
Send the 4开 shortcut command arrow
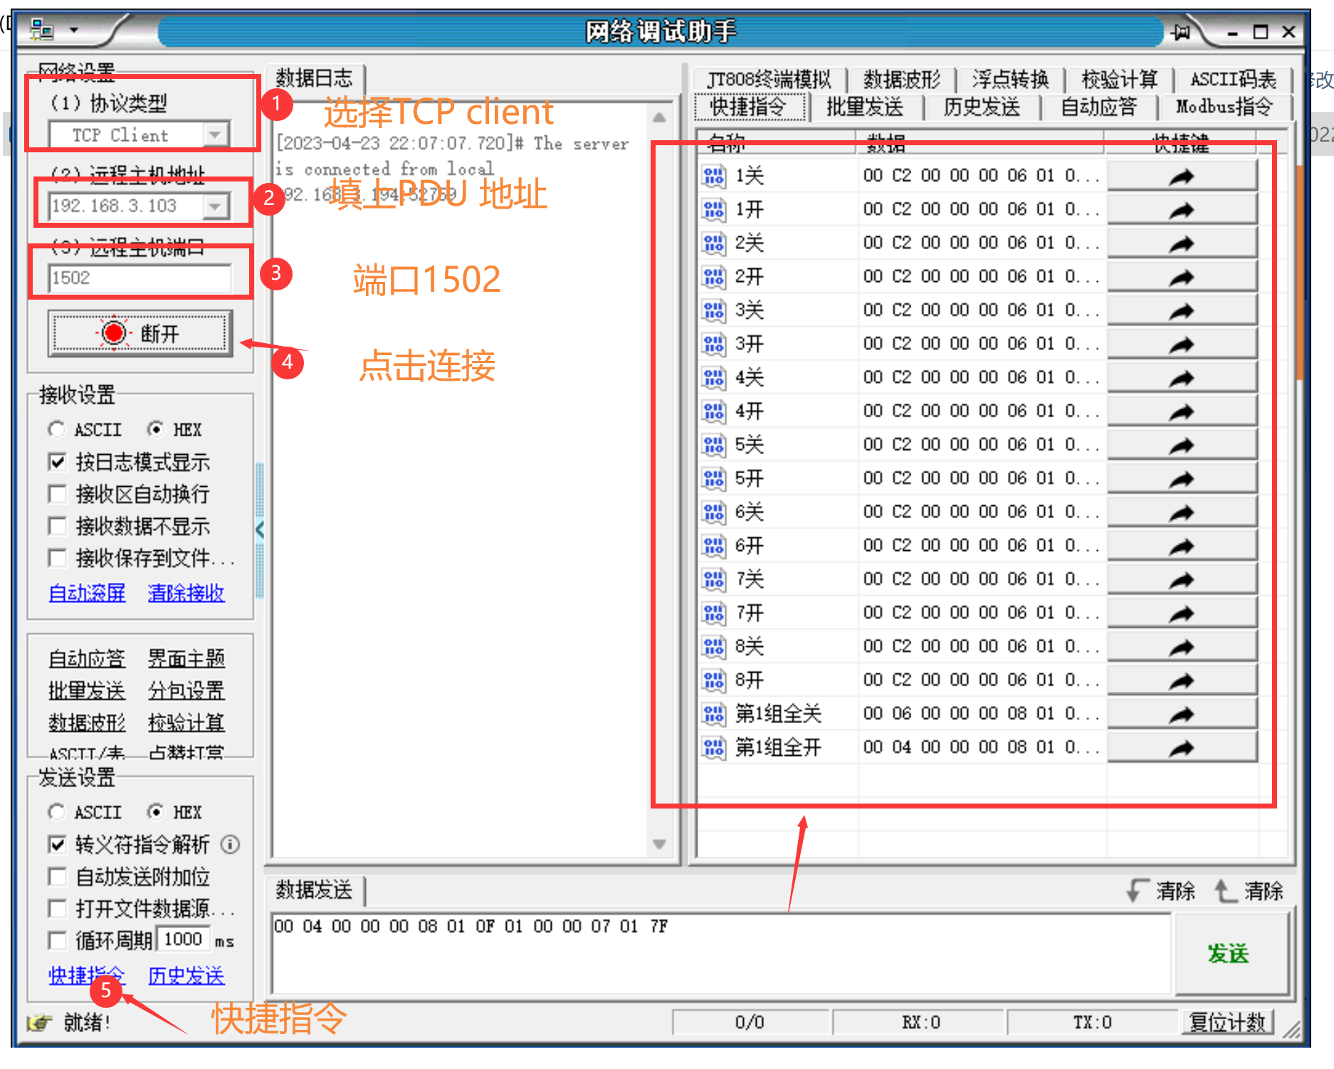(1182, 411)
